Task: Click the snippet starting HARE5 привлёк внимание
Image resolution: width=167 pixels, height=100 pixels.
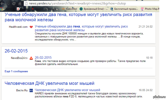Action: [x=89, y=95]
